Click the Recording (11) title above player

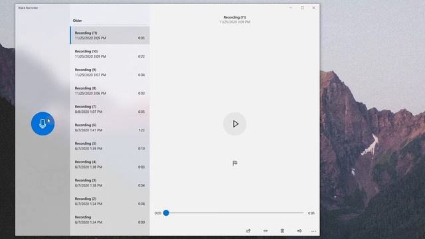(234, 17)
